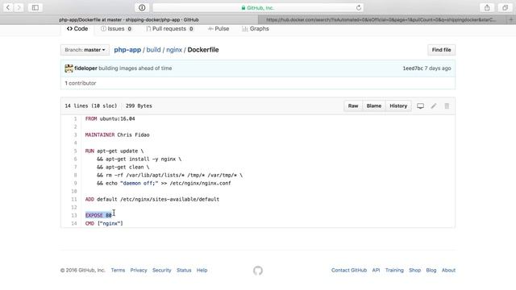Open the privacy report icon
Image resolution: width=516 pixels, height=290 pixels.
pyautogui.click(x=142, y=7)
